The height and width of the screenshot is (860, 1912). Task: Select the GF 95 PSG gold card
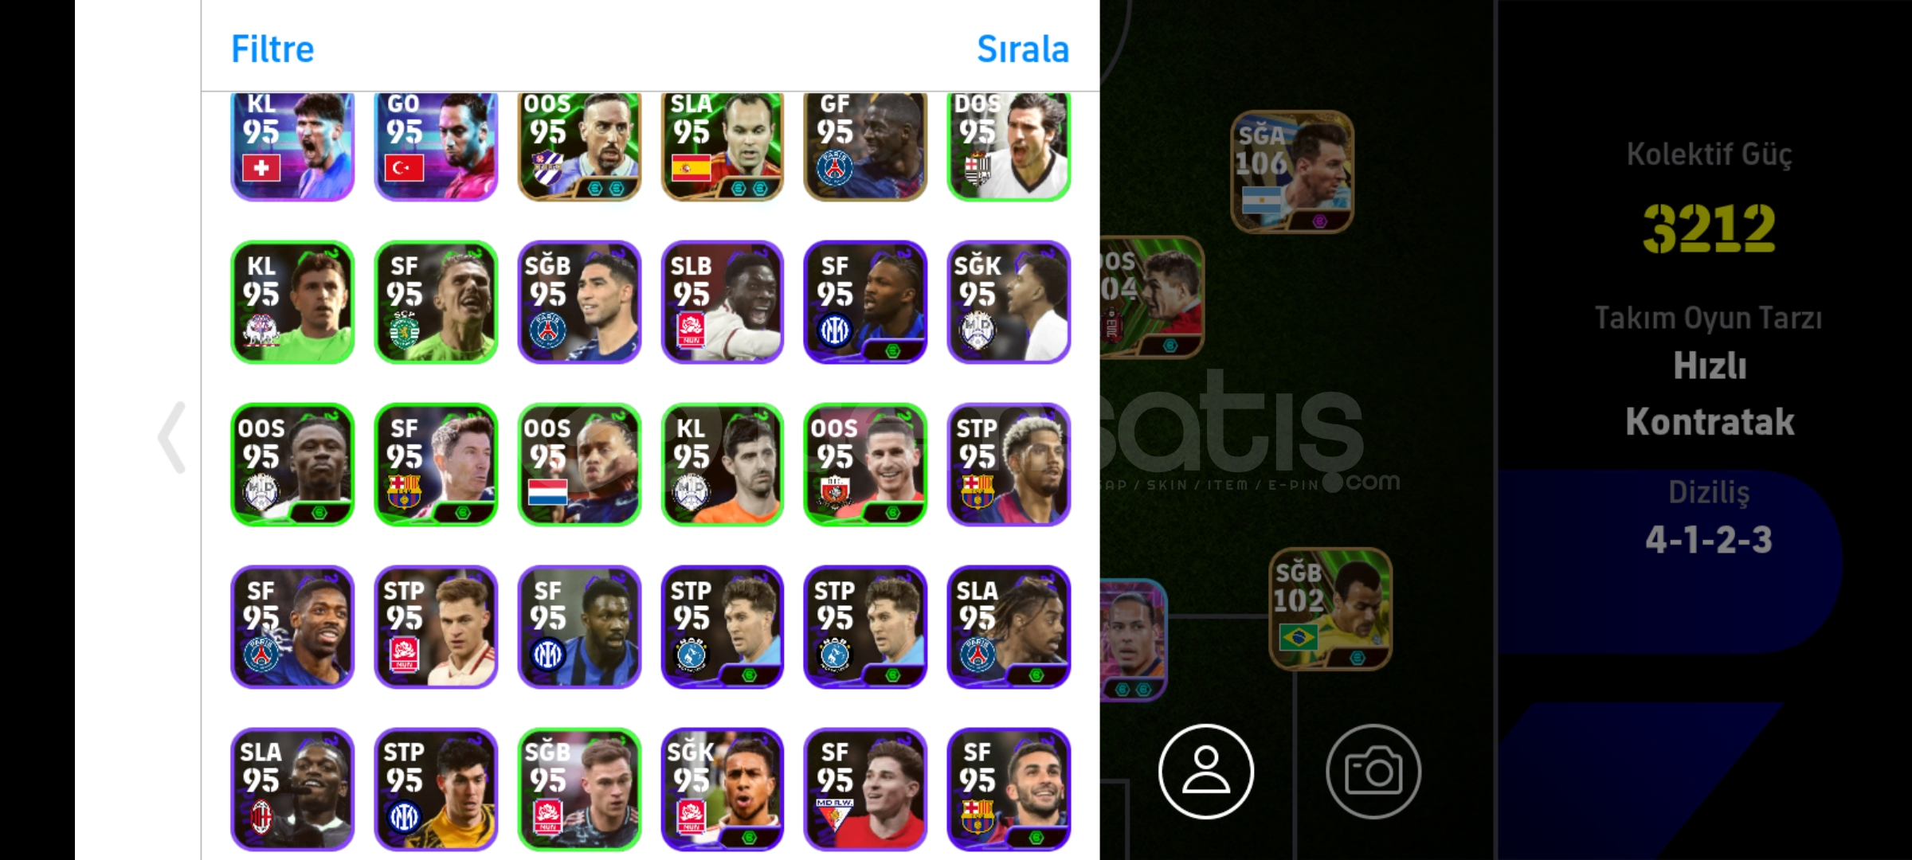point(865,146)
